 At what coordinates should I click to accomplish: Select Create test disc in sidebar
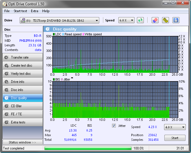point(23,65)
